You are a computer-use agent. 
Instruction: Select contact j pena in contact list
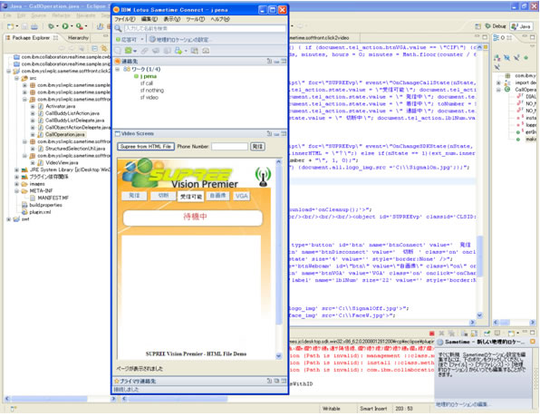[x=149, y=76]
